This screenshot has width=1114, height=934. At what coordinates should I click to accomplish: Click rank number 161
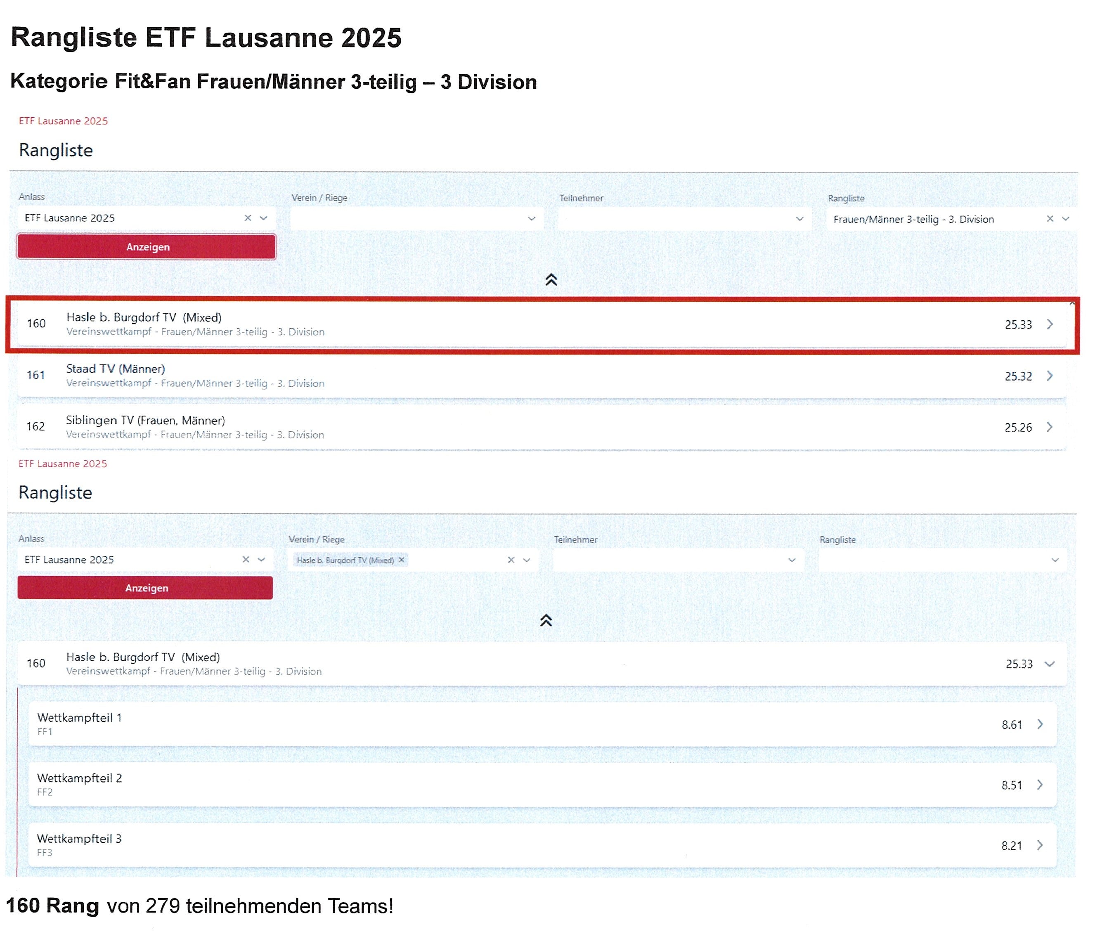coord(35,375)
